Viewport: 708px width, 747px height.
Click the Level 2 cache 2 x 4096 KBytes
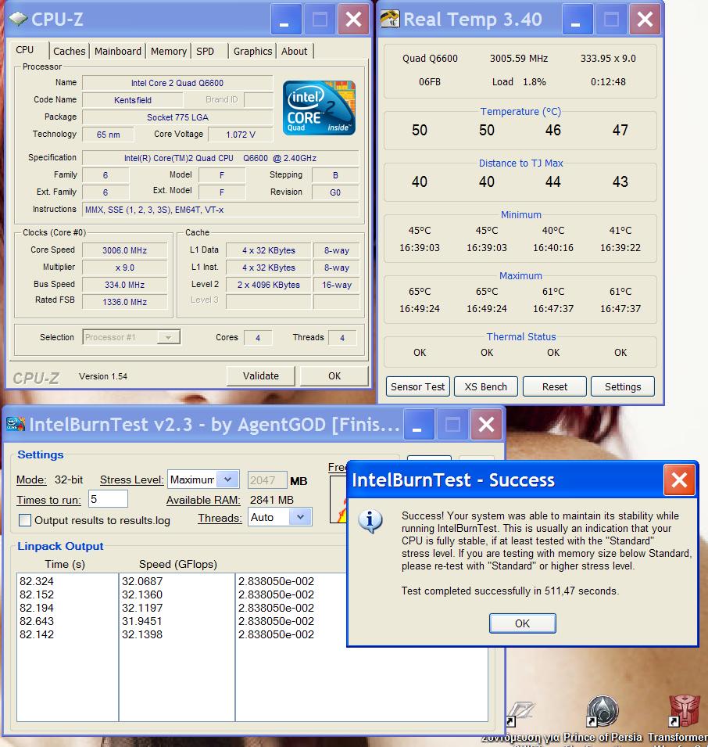(269, 285)
